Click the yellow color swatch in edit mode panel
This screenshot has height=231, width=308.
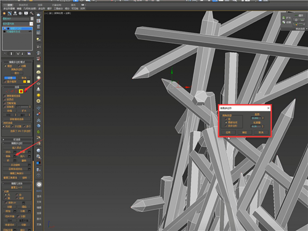[25, 82]
